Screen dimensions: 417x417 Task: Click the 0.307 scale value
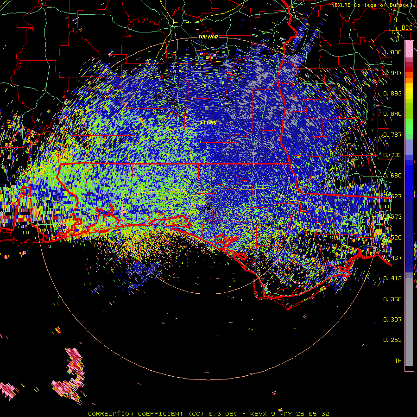tap(392, 320)
